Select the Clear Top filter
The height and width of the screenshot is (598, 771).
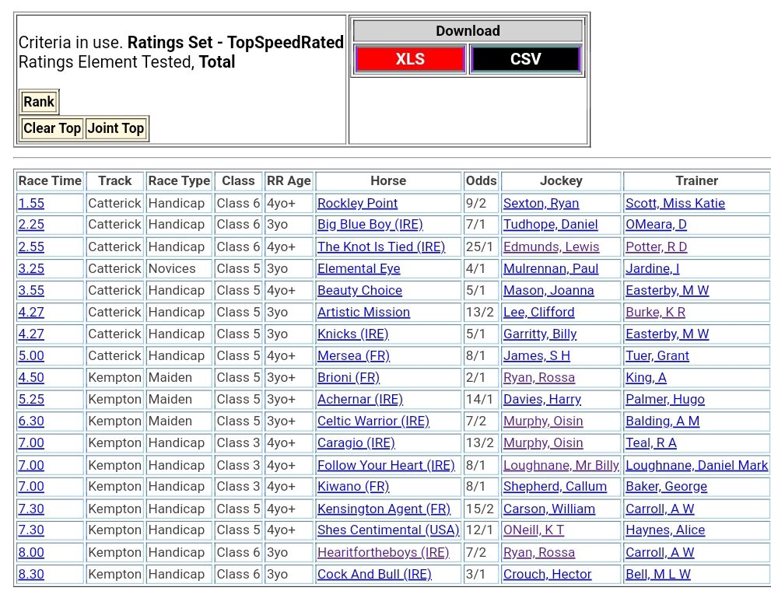click(52, 128)
